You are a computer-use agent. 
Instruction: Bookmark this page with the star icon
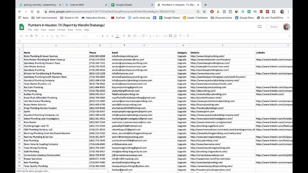(x=204, y=12)
